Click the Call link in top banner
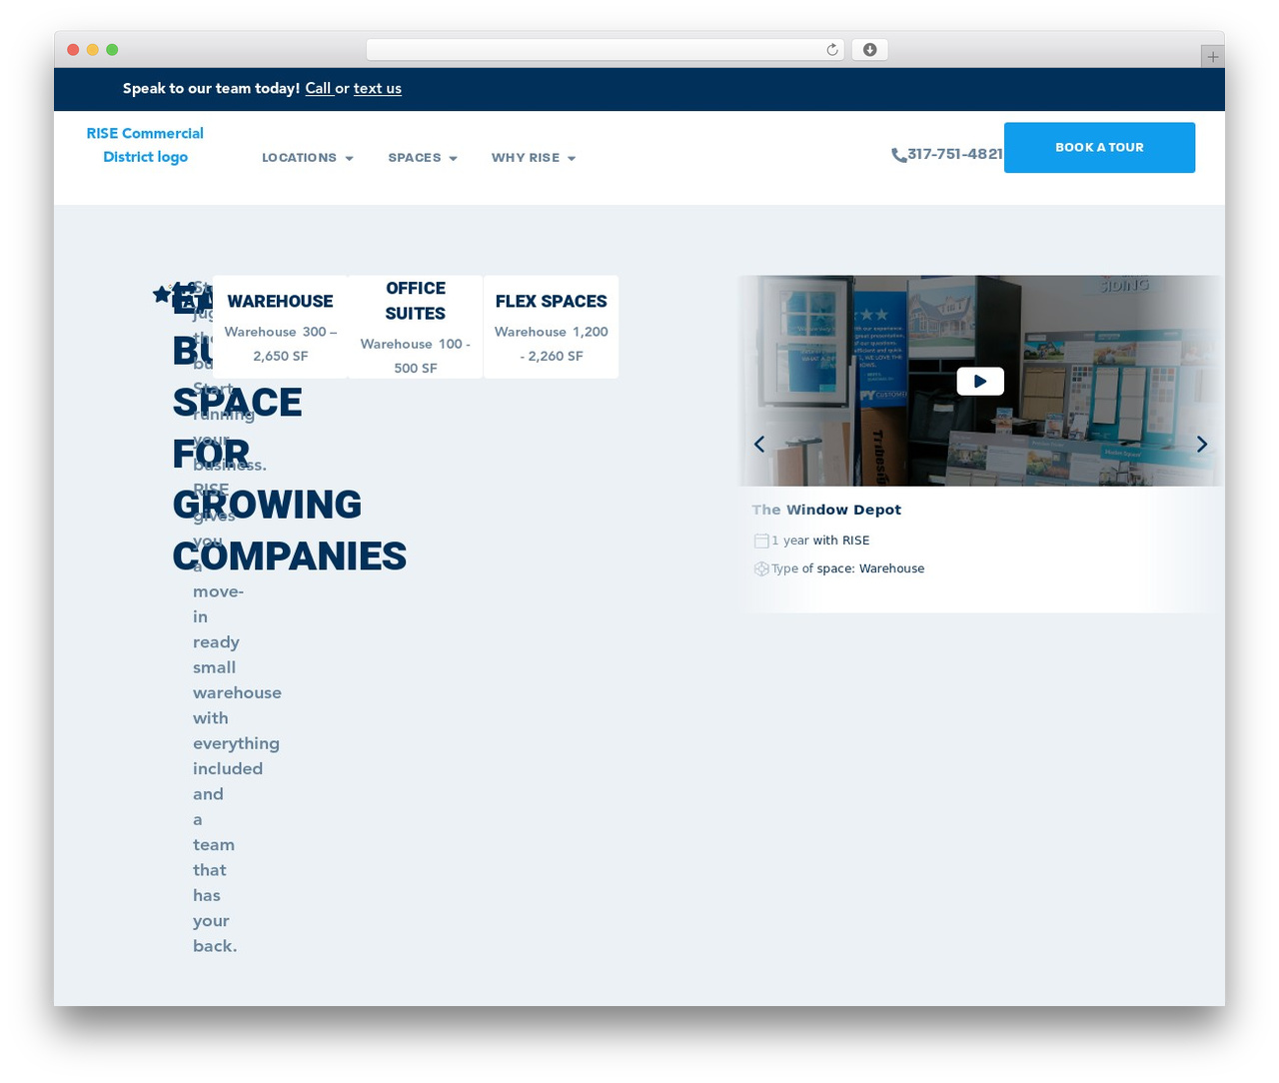 coord(318,88)
